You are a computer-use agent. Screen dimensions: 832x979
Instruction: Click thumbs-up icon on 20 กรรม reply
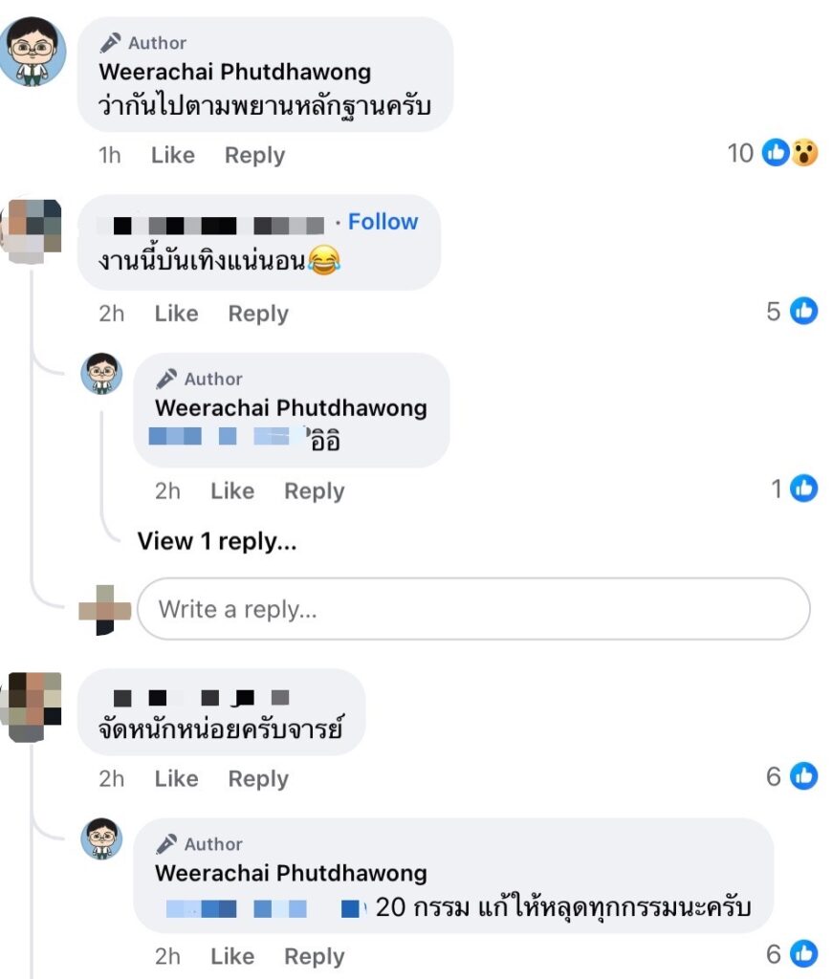coord(804,954)
